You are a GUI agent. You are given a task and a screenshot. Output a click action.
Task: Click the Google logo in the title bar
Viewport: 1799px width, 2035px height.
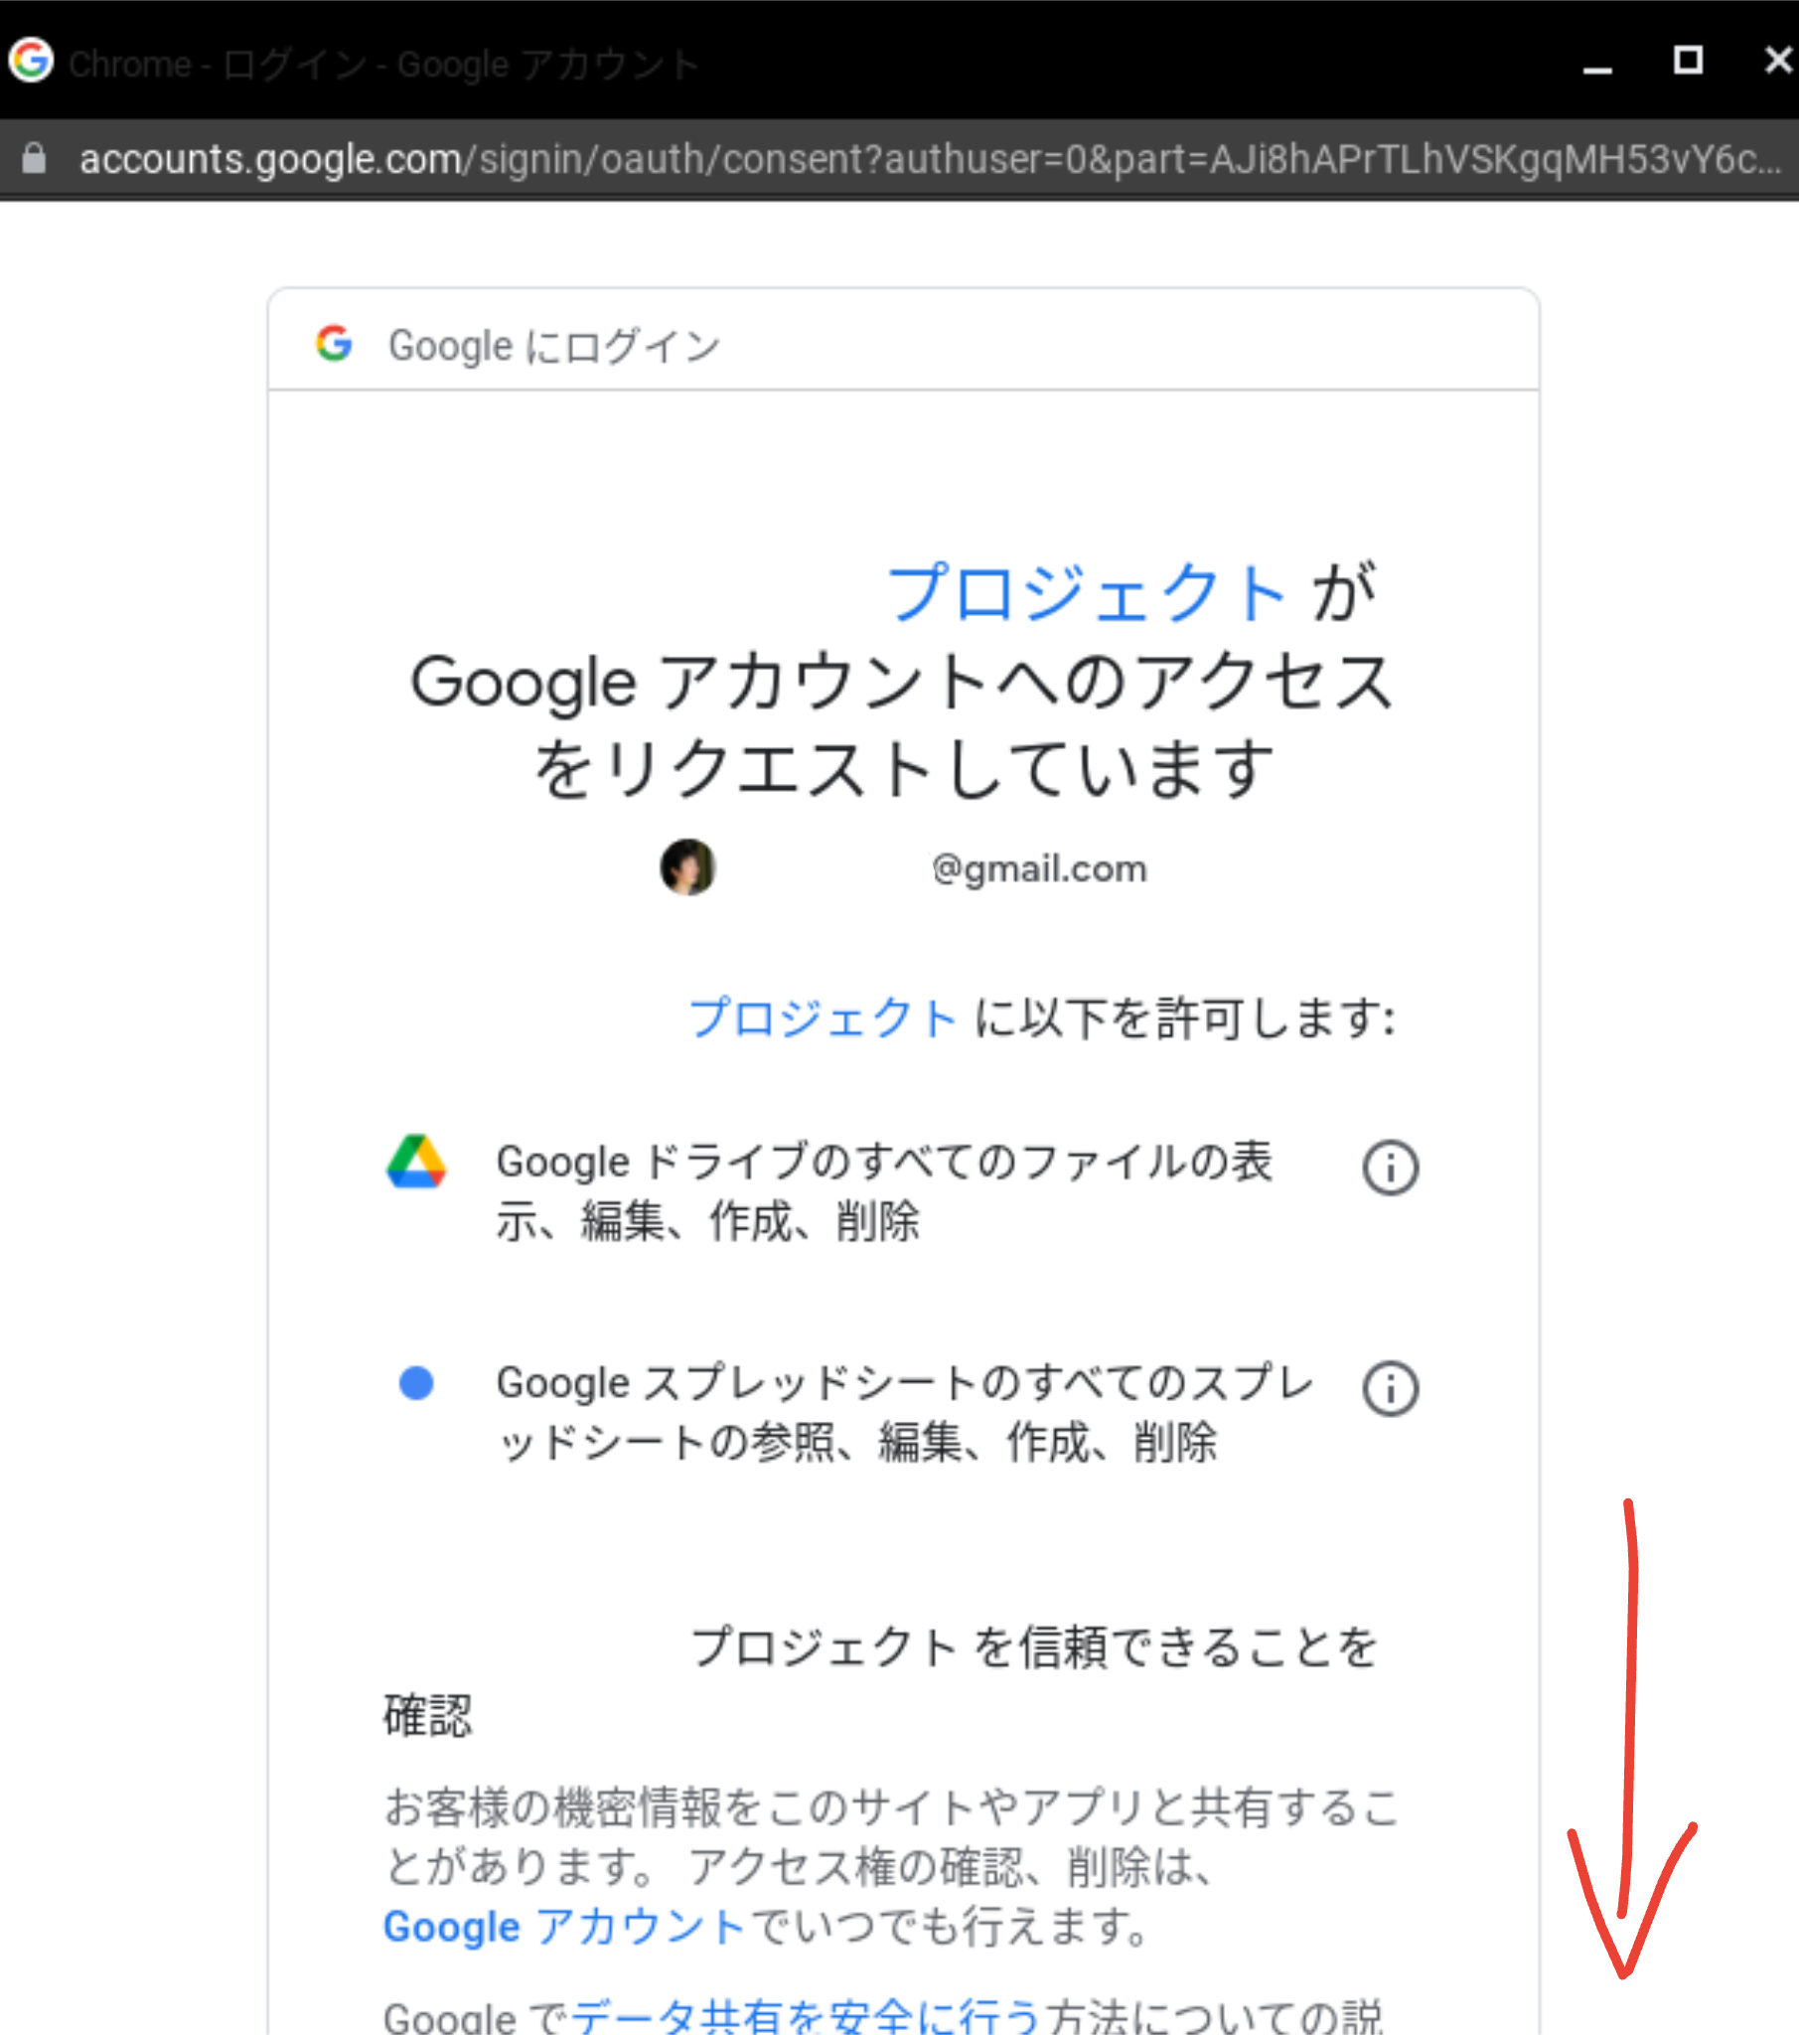31,62
